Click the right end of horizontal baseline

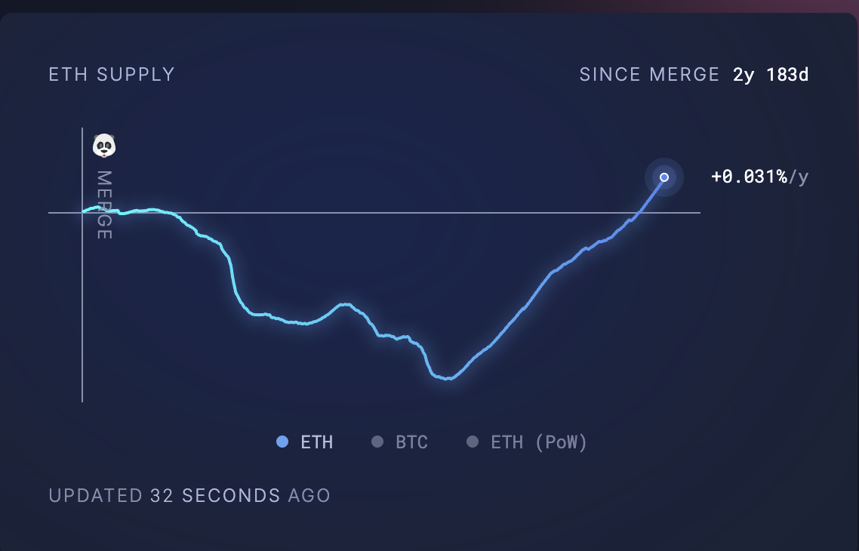coord(699,213)
